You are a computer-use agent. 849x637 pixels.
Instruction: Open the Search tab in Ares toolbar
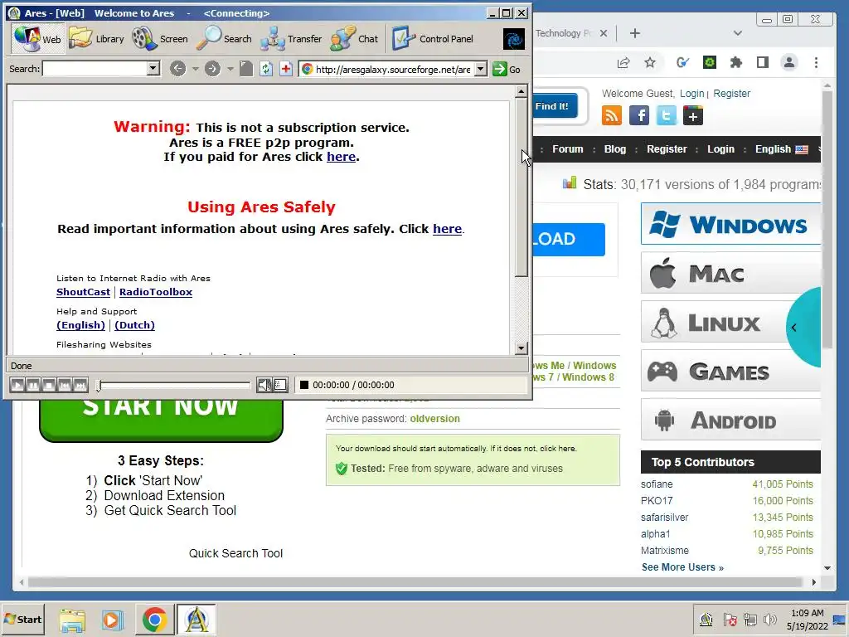tap(224, 39)
